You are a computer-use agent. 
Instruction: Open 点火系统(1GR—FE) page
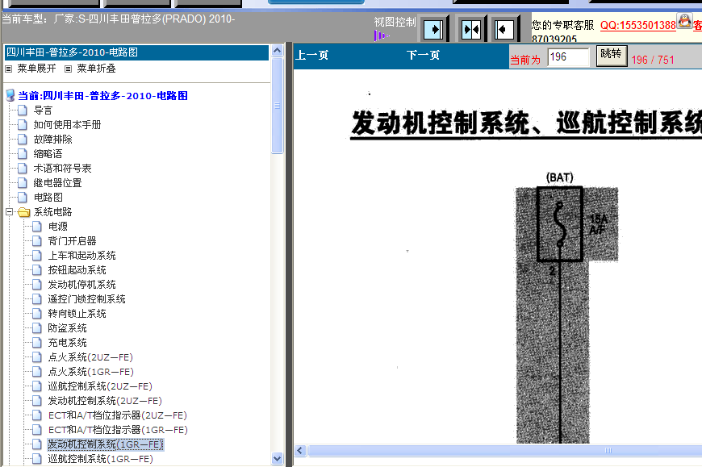click(91, 372)
